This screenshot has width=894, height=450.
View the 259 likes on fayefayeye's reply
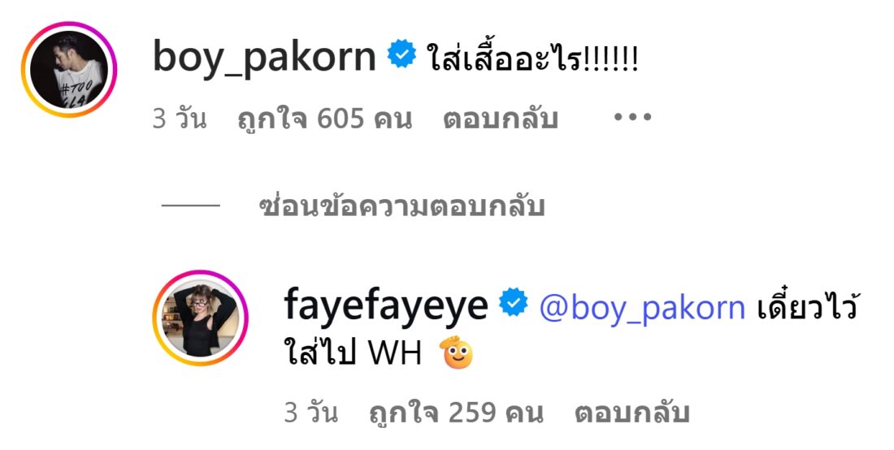point(456,413)
